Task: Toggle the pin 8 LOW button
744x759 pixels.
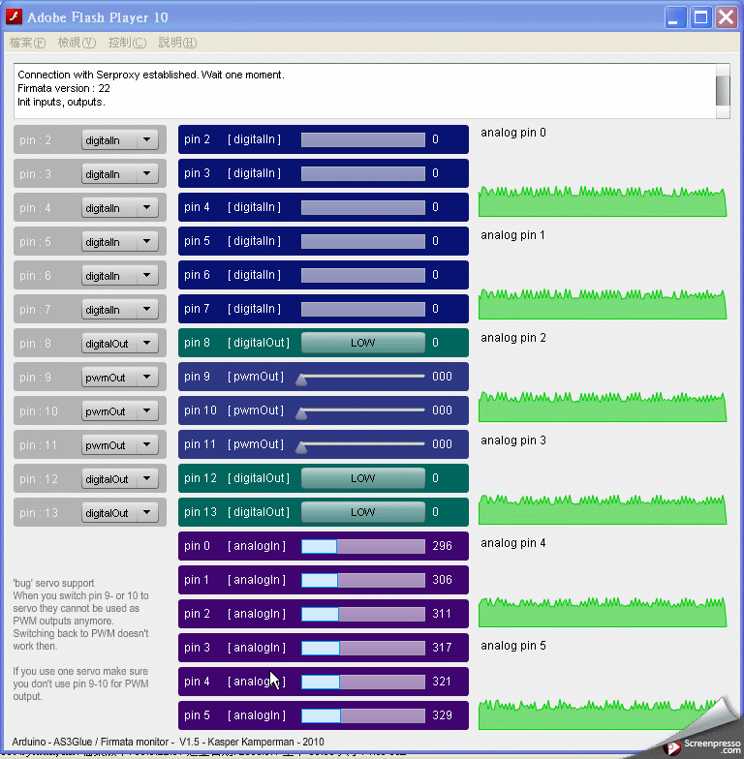Action: coord(362,343)
